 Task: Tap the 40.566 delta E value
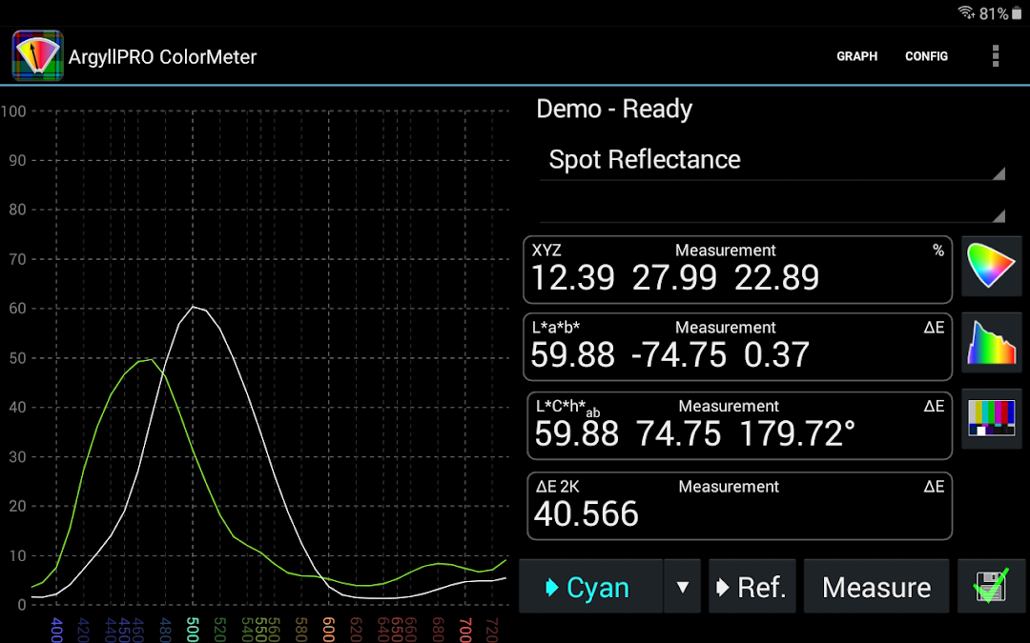point(586,513)
